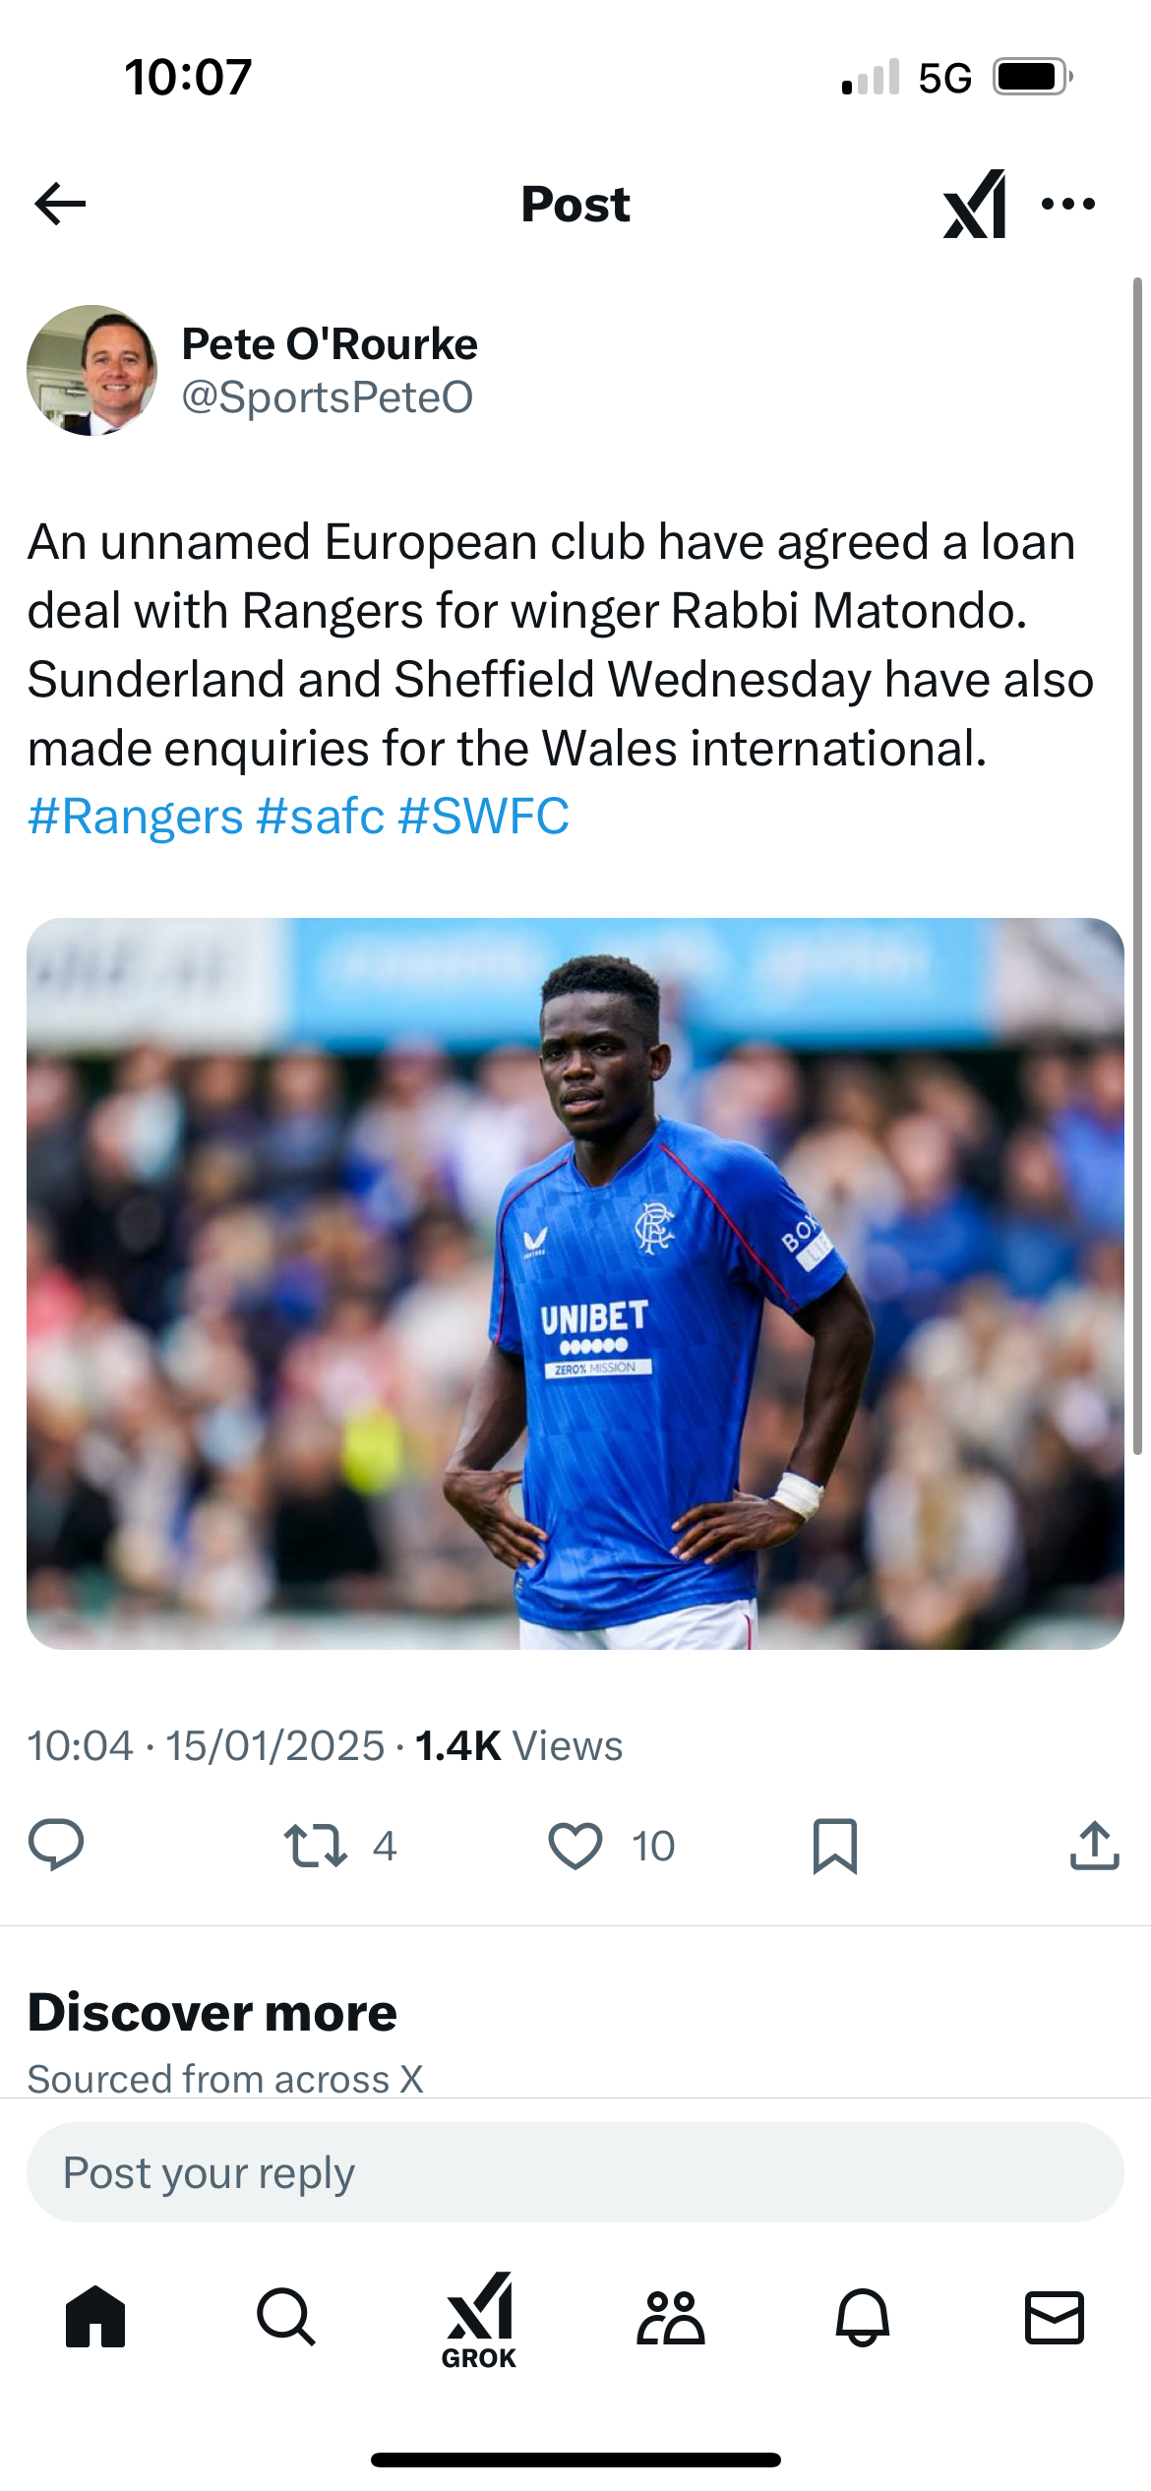
Task: Share the post using the share icon
Action: coord(1094,1845)
